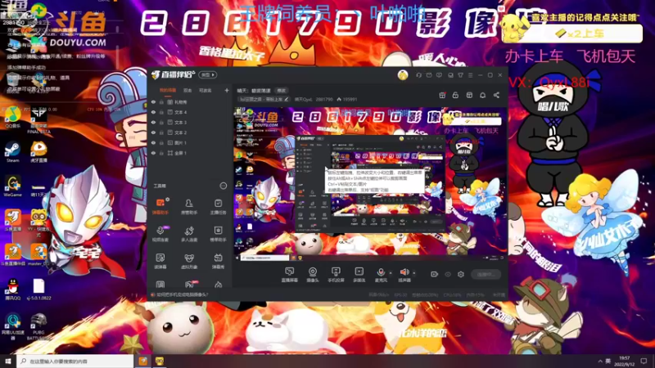The image size is (655, 368).
Task: Click the popularity count 195991
Action: click(350, 99)
